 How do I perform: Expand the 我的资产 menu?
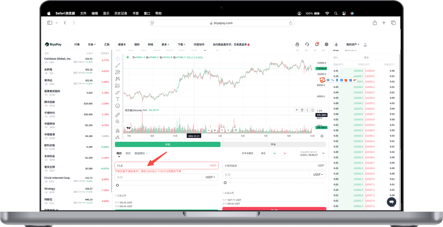353,45
